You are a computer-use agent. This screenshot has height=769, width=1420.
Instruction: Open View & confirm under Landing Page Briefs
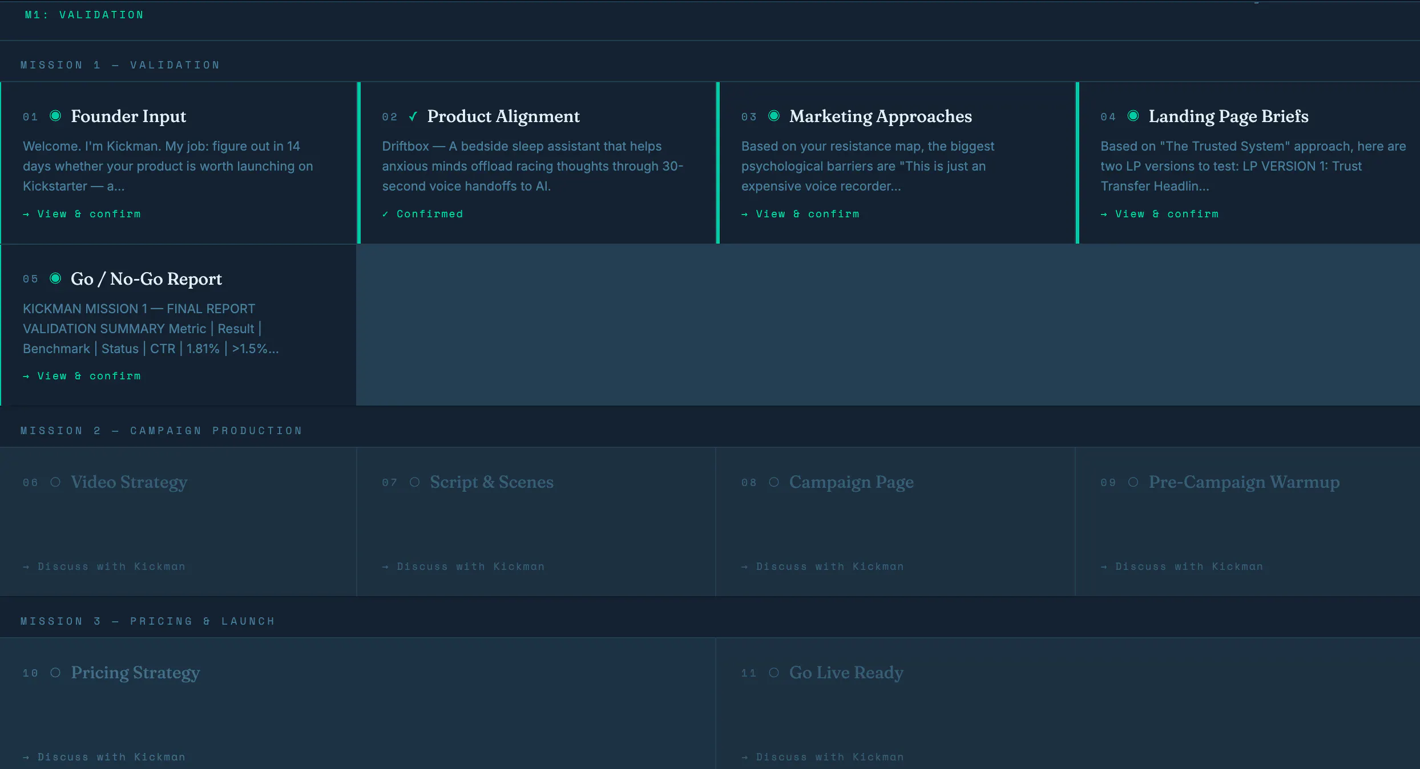click(1160, 214)
